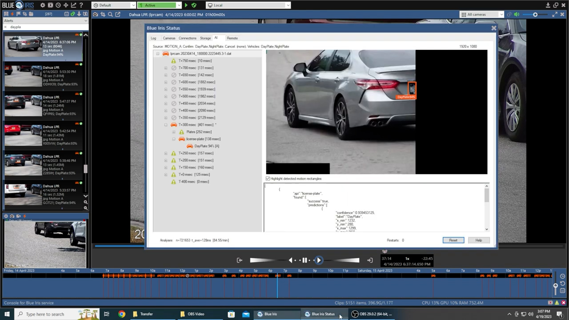Open the Default dropdown in top bar
The height and width of the screenshot is (320, 569).
tap(114, 5)
